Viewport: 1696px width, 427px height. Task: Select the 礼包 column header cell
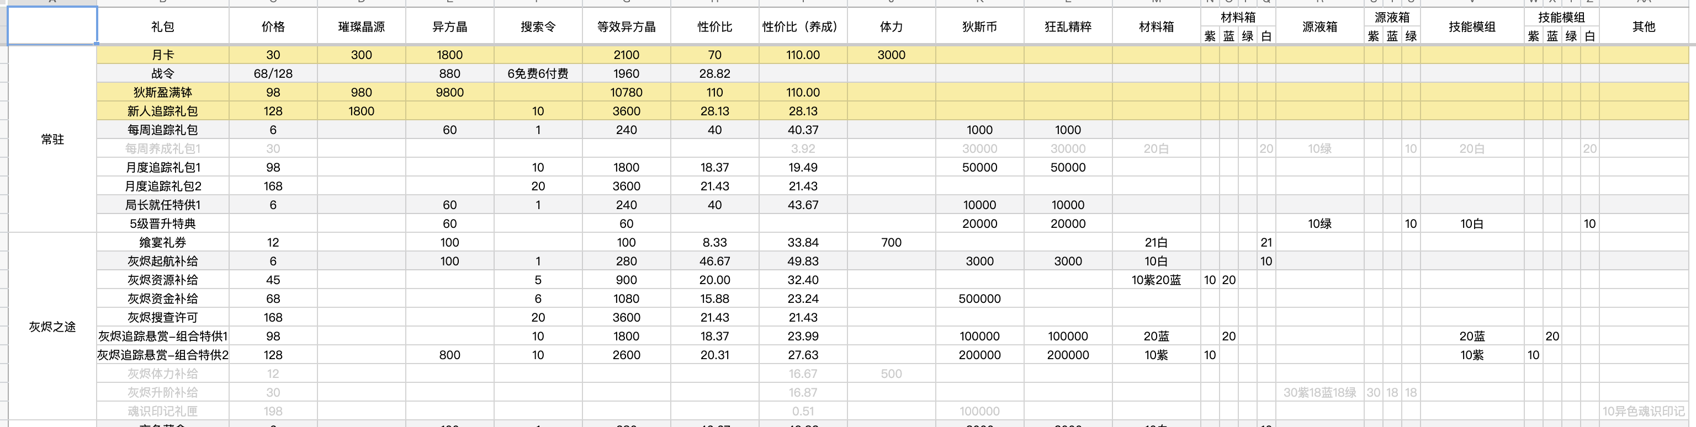[163, 26]
